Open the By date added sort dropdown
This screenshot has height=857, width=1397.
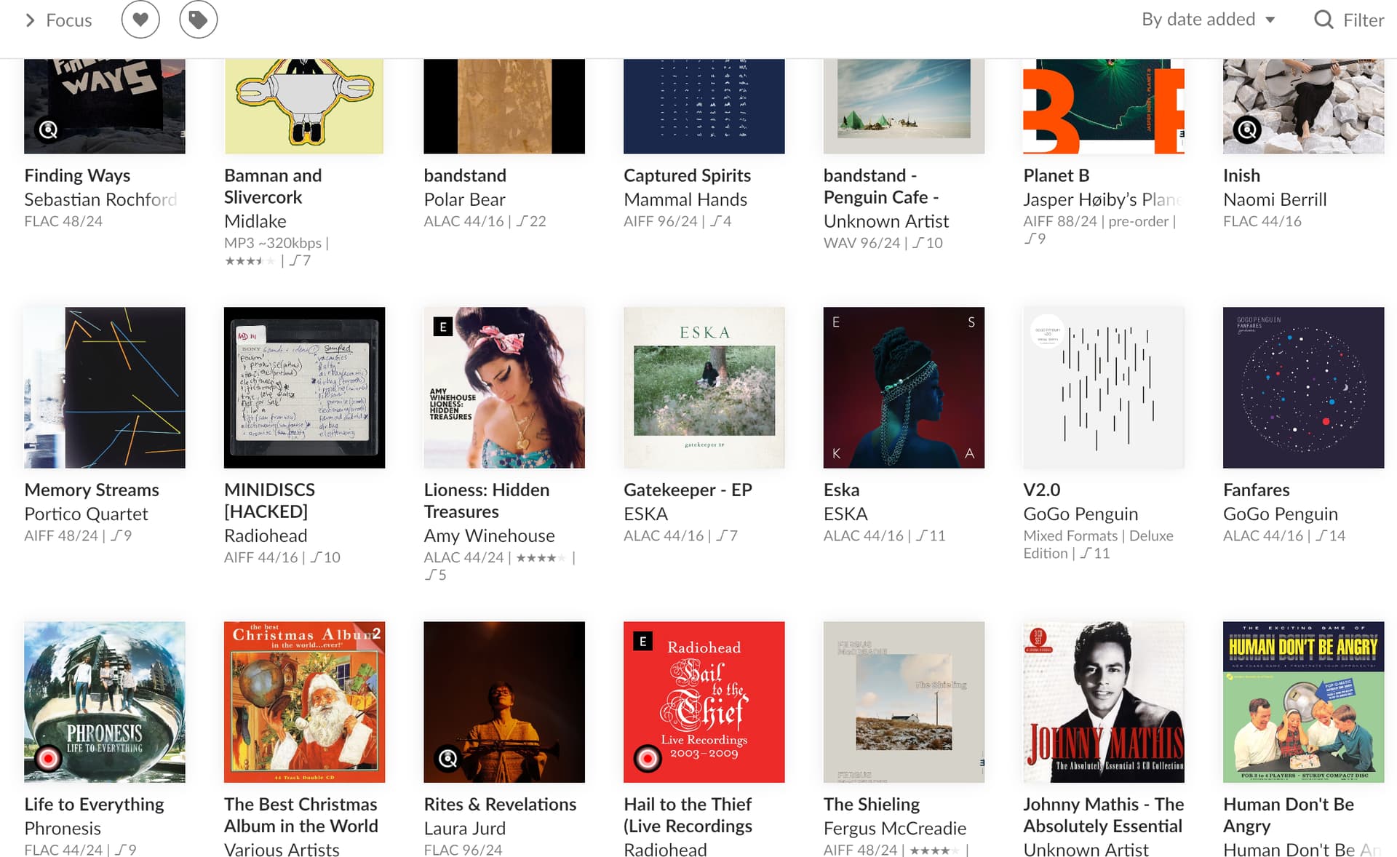[1208, 20]
